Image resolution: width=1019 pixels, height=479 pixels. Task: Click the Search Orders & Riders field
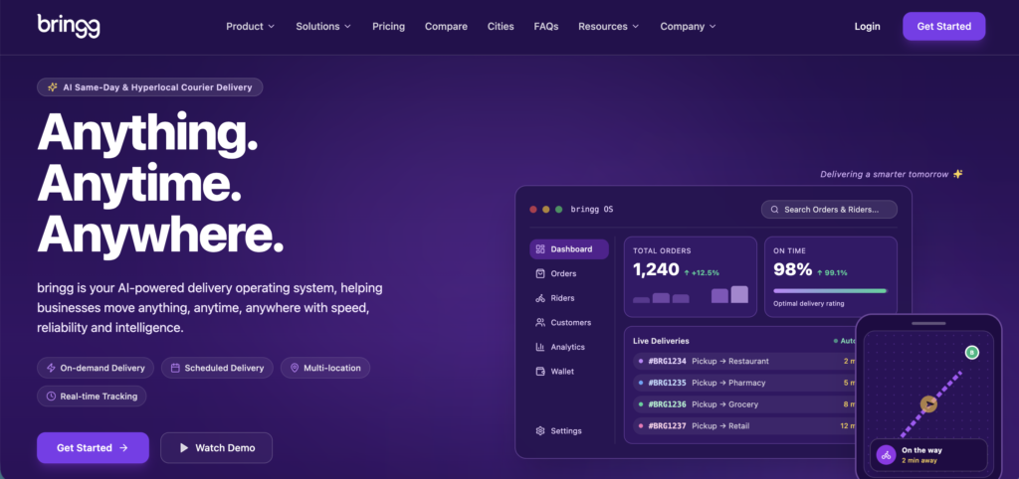coord(829,210)
